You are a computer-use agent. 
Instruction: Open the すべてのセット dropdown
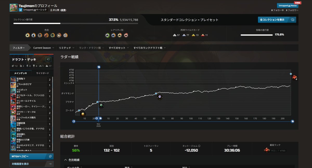[119, 48]
